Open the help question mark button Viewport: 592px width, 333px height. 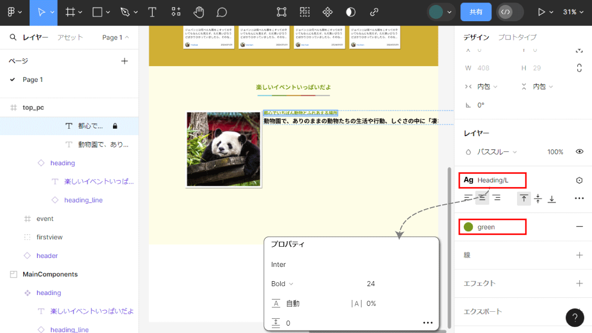(575, 318)
